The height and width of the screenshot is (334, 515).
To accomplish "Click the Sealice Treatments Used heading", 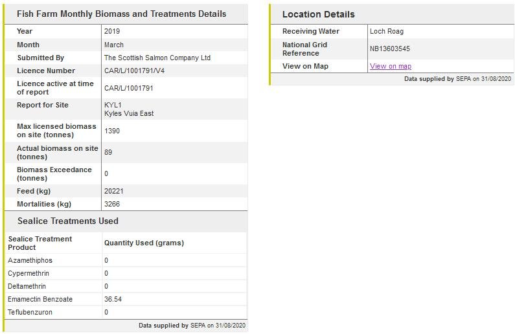I will pyautogui.click(x=67, y=221).
